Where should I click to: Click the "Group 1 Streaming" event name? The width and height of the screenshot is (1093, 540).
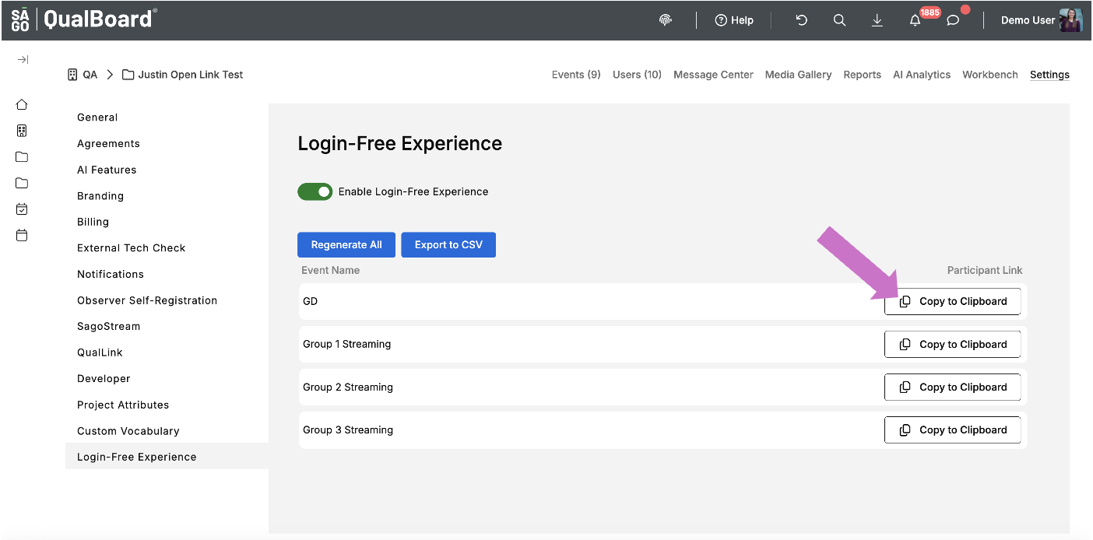pyautogui.click(x=347, y=344)
